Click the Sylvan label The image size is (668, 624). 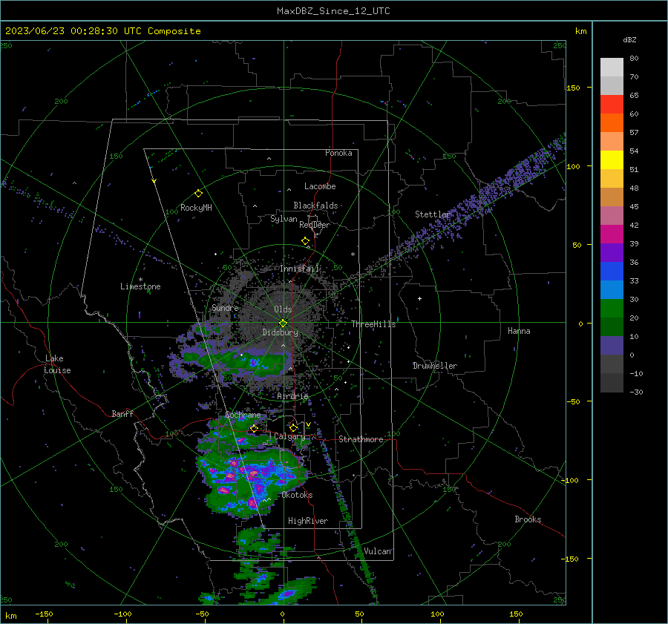[284, 219]
